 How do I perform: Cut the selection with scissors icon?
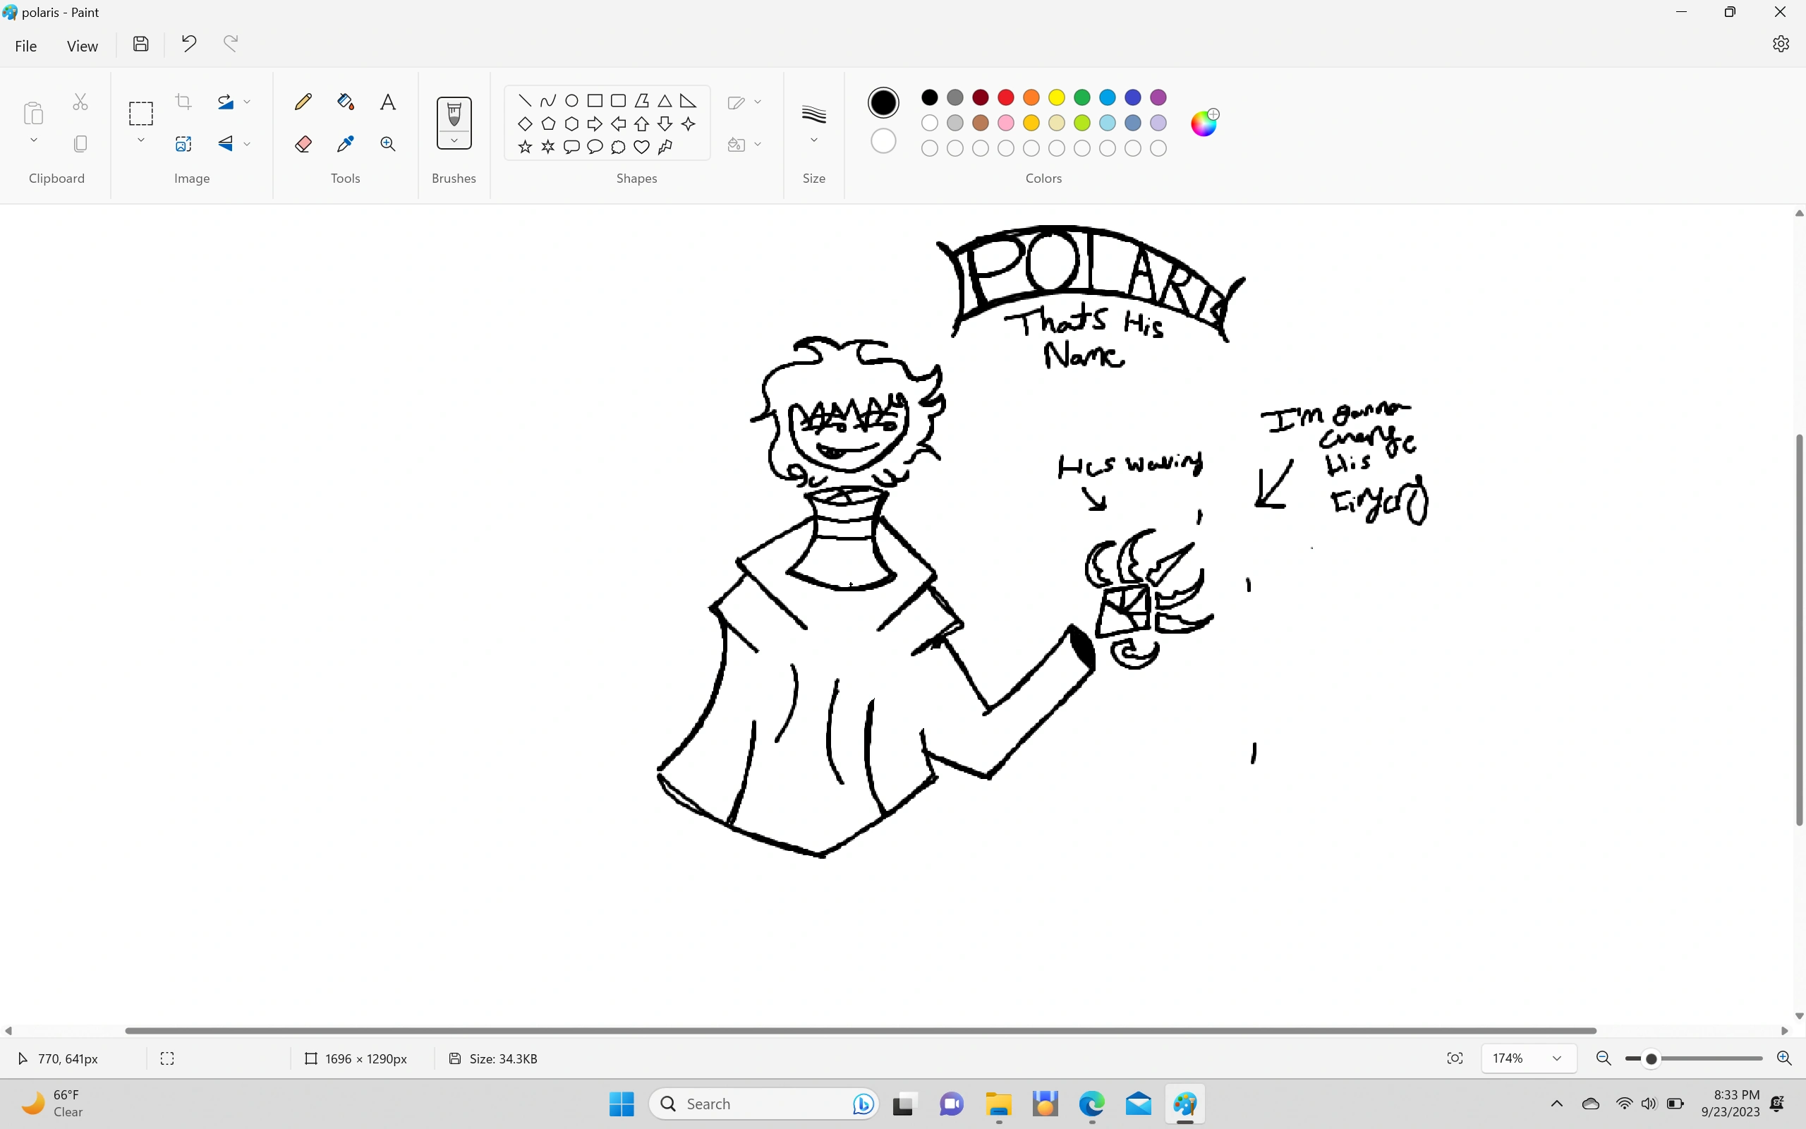pos(80,101)
